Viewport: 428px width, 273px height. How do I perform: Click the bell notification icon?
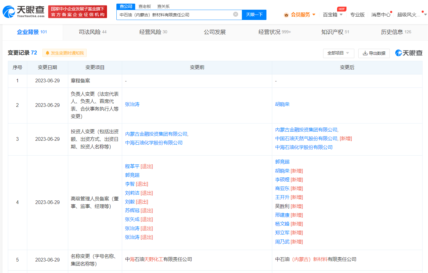47,53
